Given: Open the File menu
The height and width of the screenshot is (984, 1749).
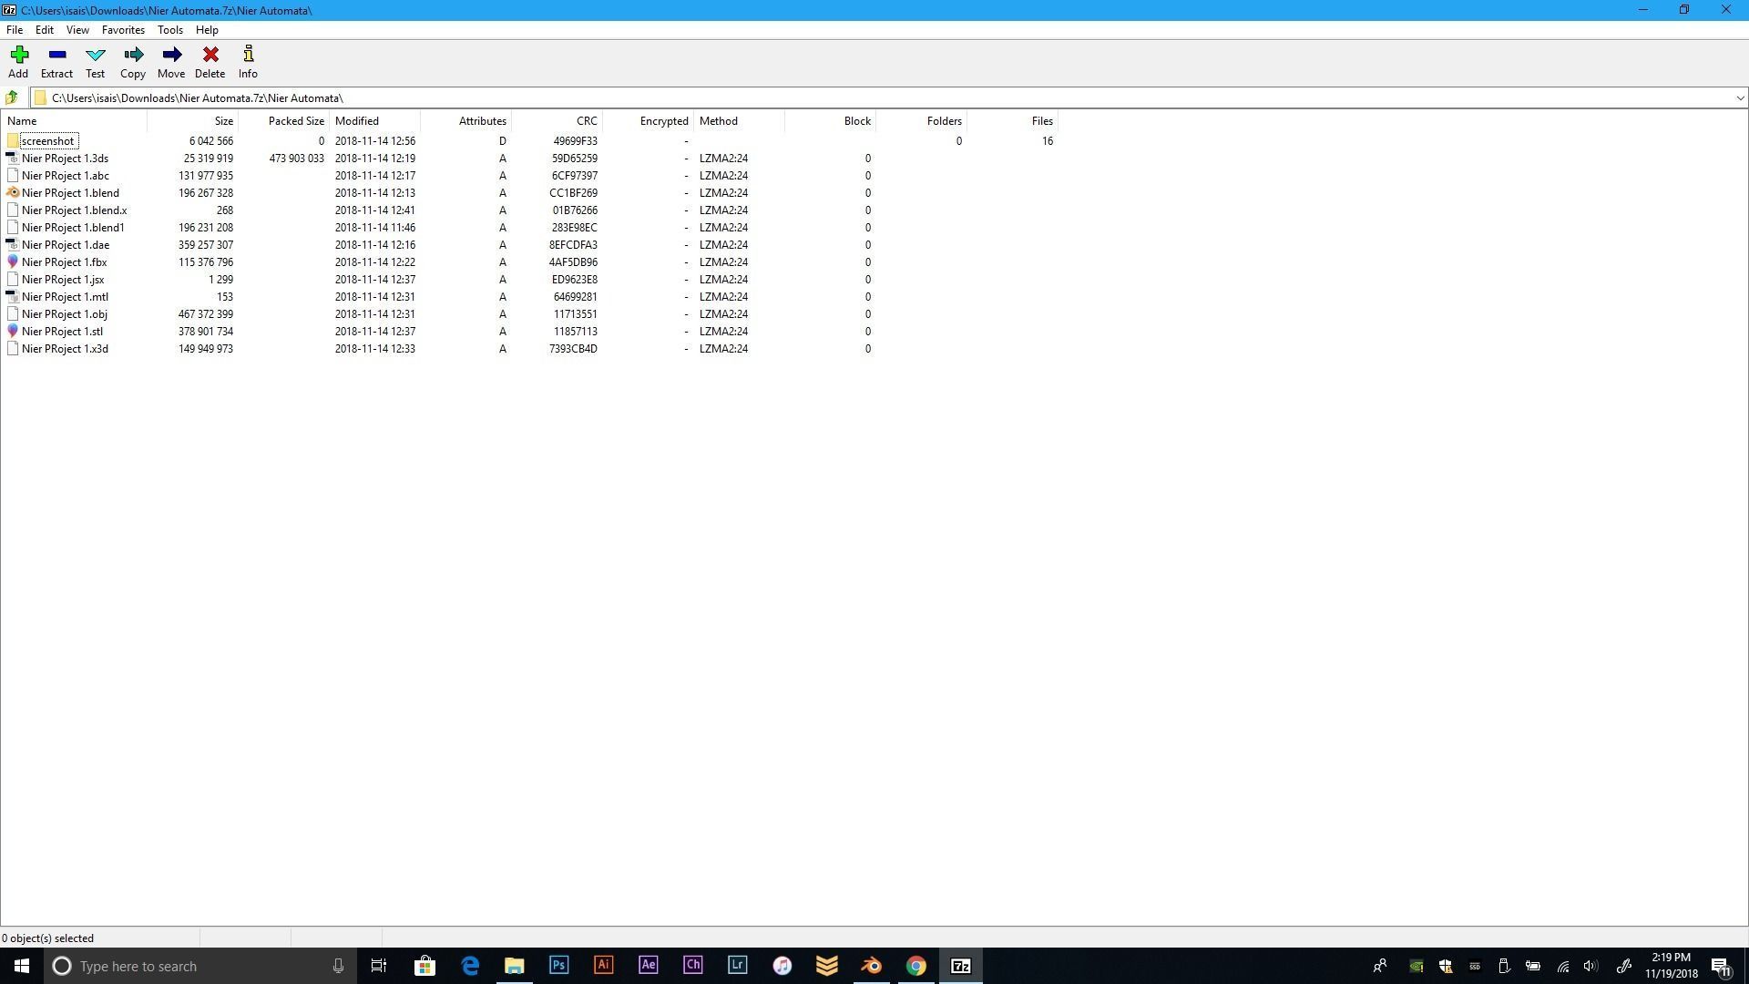Looking at the screenshot, I should click(15, 30).
